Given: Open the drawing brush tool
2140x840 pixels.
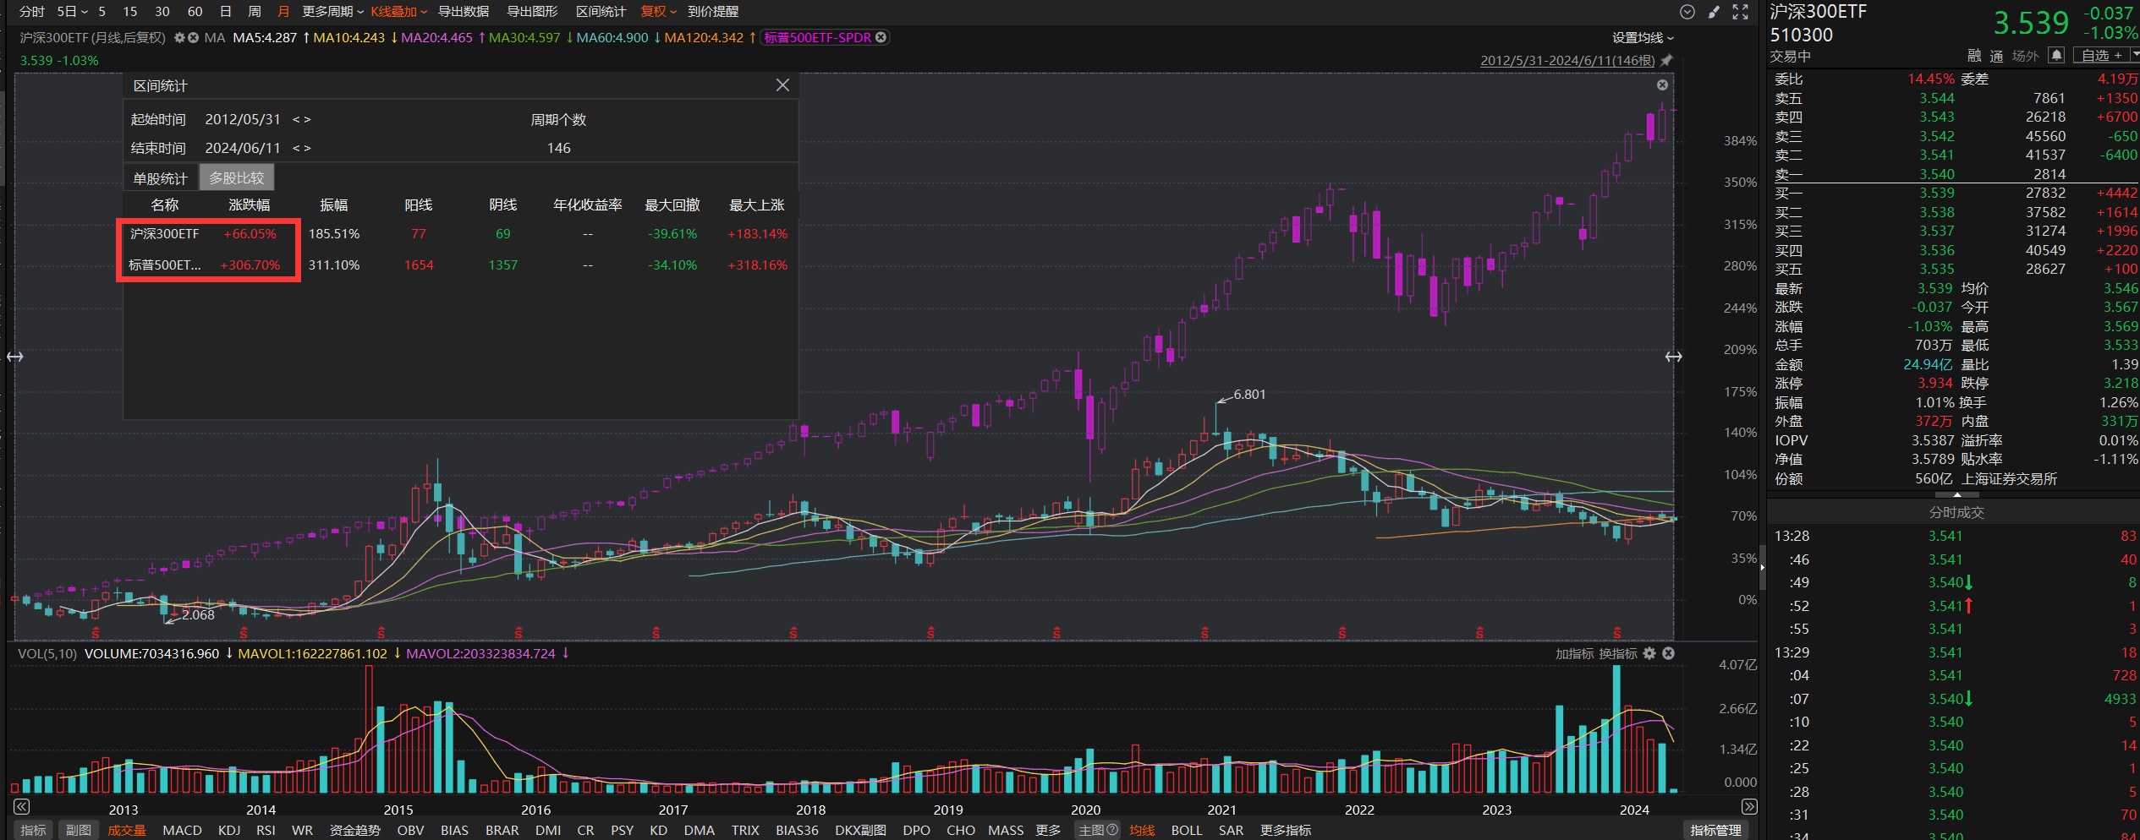Looking at the screenshot, I should coord(1714,12).
